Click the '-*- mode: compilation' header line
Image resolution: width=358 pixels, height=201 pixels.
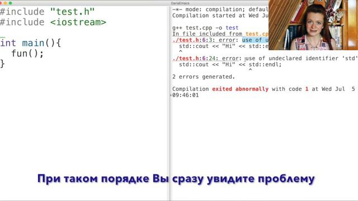[x=220, y=9]
